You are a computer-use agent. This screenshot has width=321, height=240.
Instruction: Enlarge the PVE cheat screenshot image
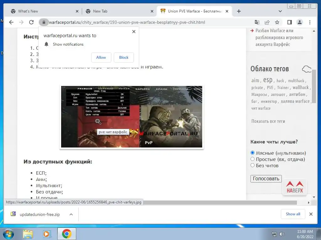(x=131, y=117)
